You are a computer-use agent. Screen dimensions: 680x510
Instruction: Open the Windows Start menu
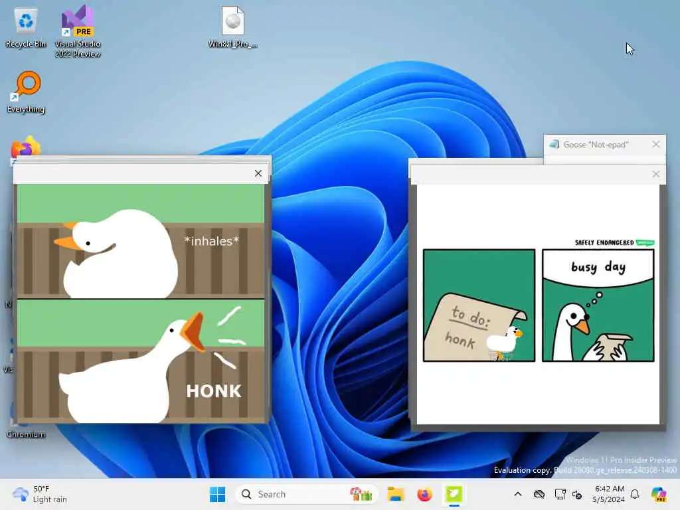pos(217,494)
